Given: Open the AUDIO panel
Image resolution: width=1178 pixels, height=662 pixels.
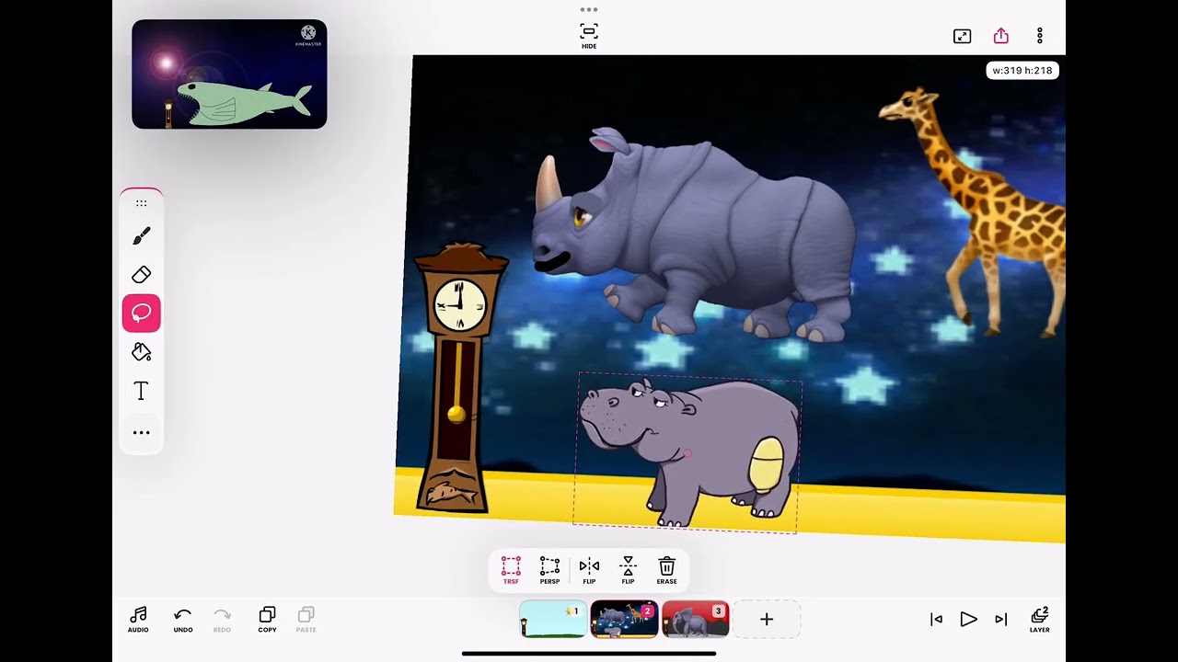Looking at the screenshot, I should pos(138,620).
